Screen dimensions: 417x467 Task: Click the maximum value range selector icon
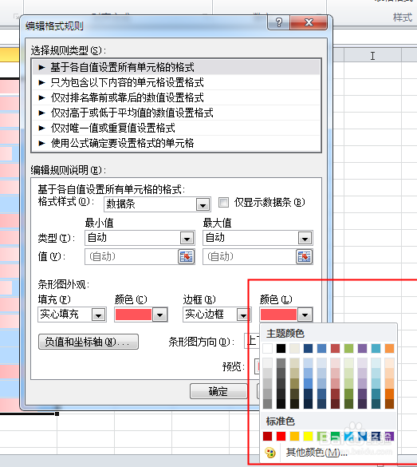coord(305,257)
